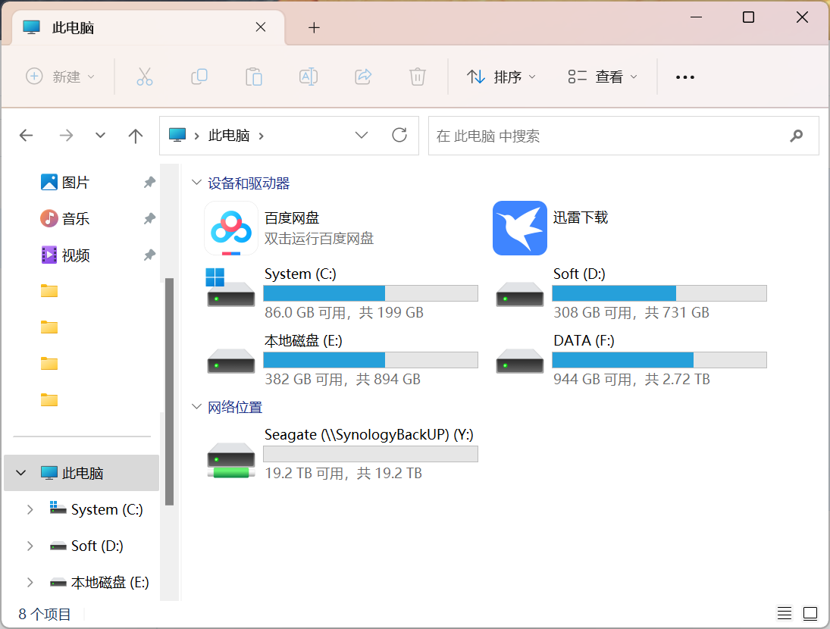
Task: Expand System (C:) in navigation tree
Action: point(30,509)
